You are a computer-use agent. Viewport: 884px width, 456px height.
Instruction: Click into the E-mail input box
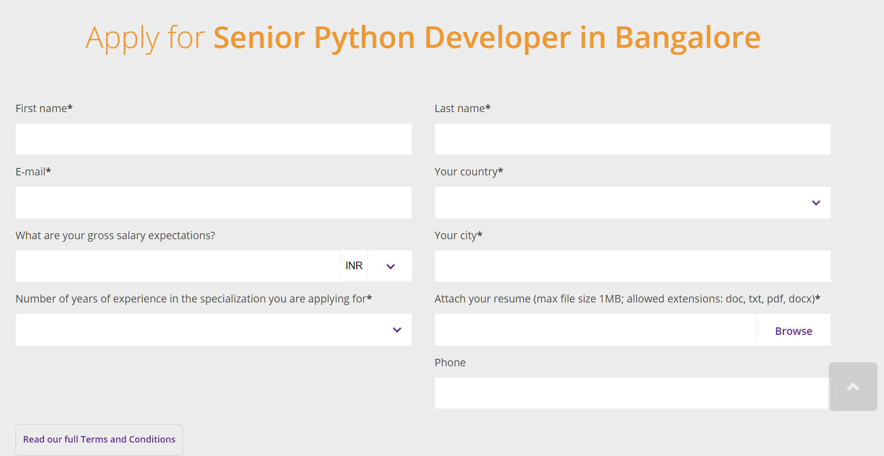click(214, 202)
